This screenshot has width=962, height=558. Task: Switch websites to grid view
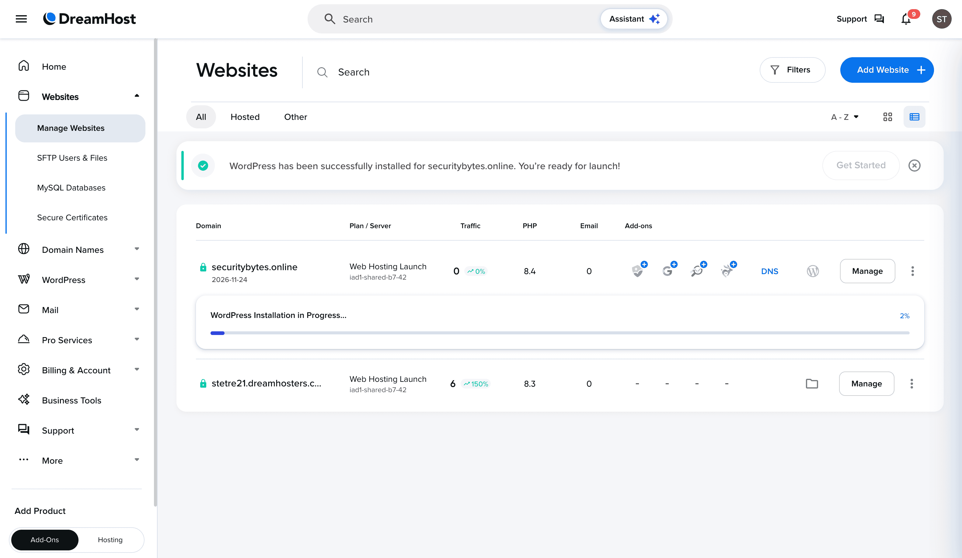887,117
